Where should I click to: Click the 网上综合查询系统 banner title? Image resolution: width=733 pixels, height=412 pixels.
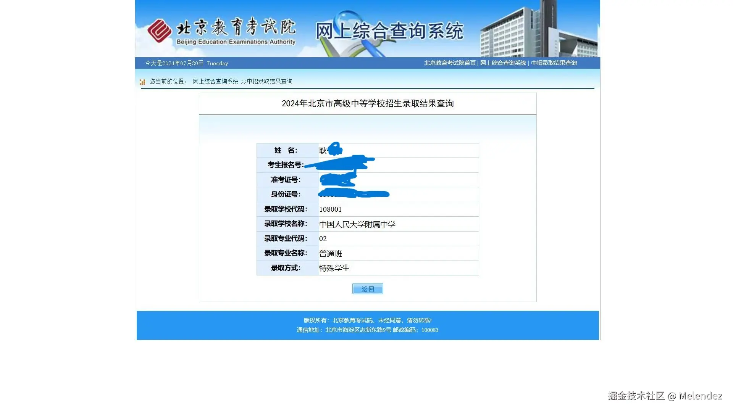(389, 31)
